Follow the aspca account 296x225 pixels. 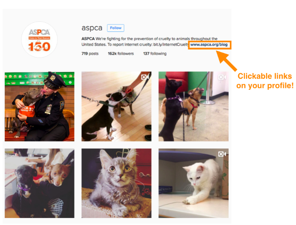116,28
